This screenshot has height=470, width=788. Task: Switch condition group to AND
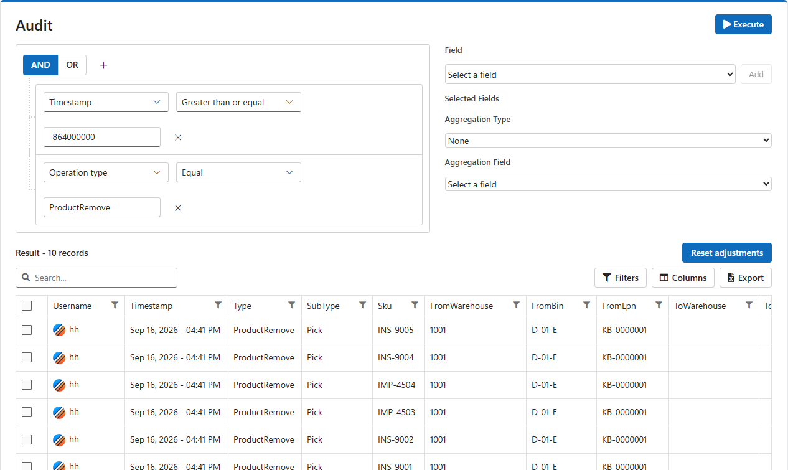pyautogui.click(x=40, y=65)
